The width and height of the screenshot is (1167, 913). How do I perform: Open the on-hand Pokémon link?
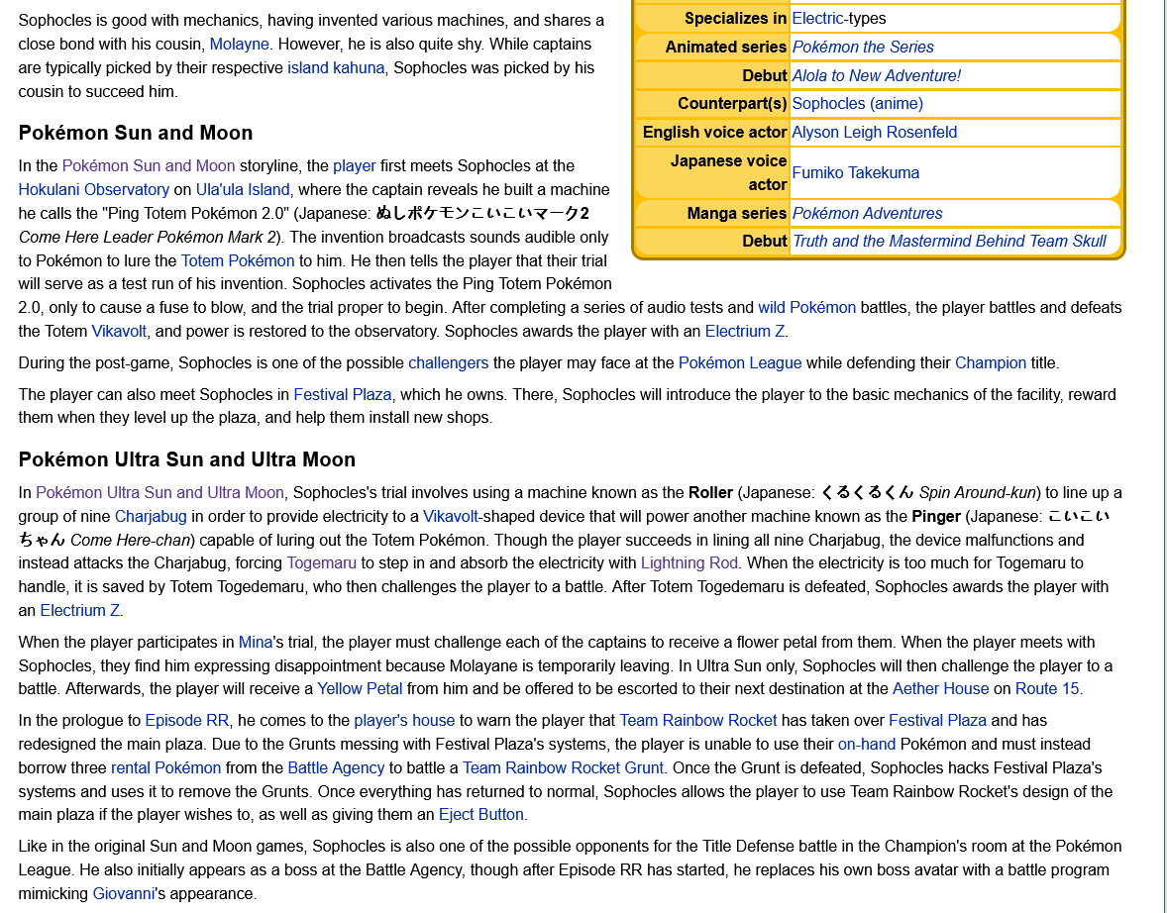coord(866,744)
